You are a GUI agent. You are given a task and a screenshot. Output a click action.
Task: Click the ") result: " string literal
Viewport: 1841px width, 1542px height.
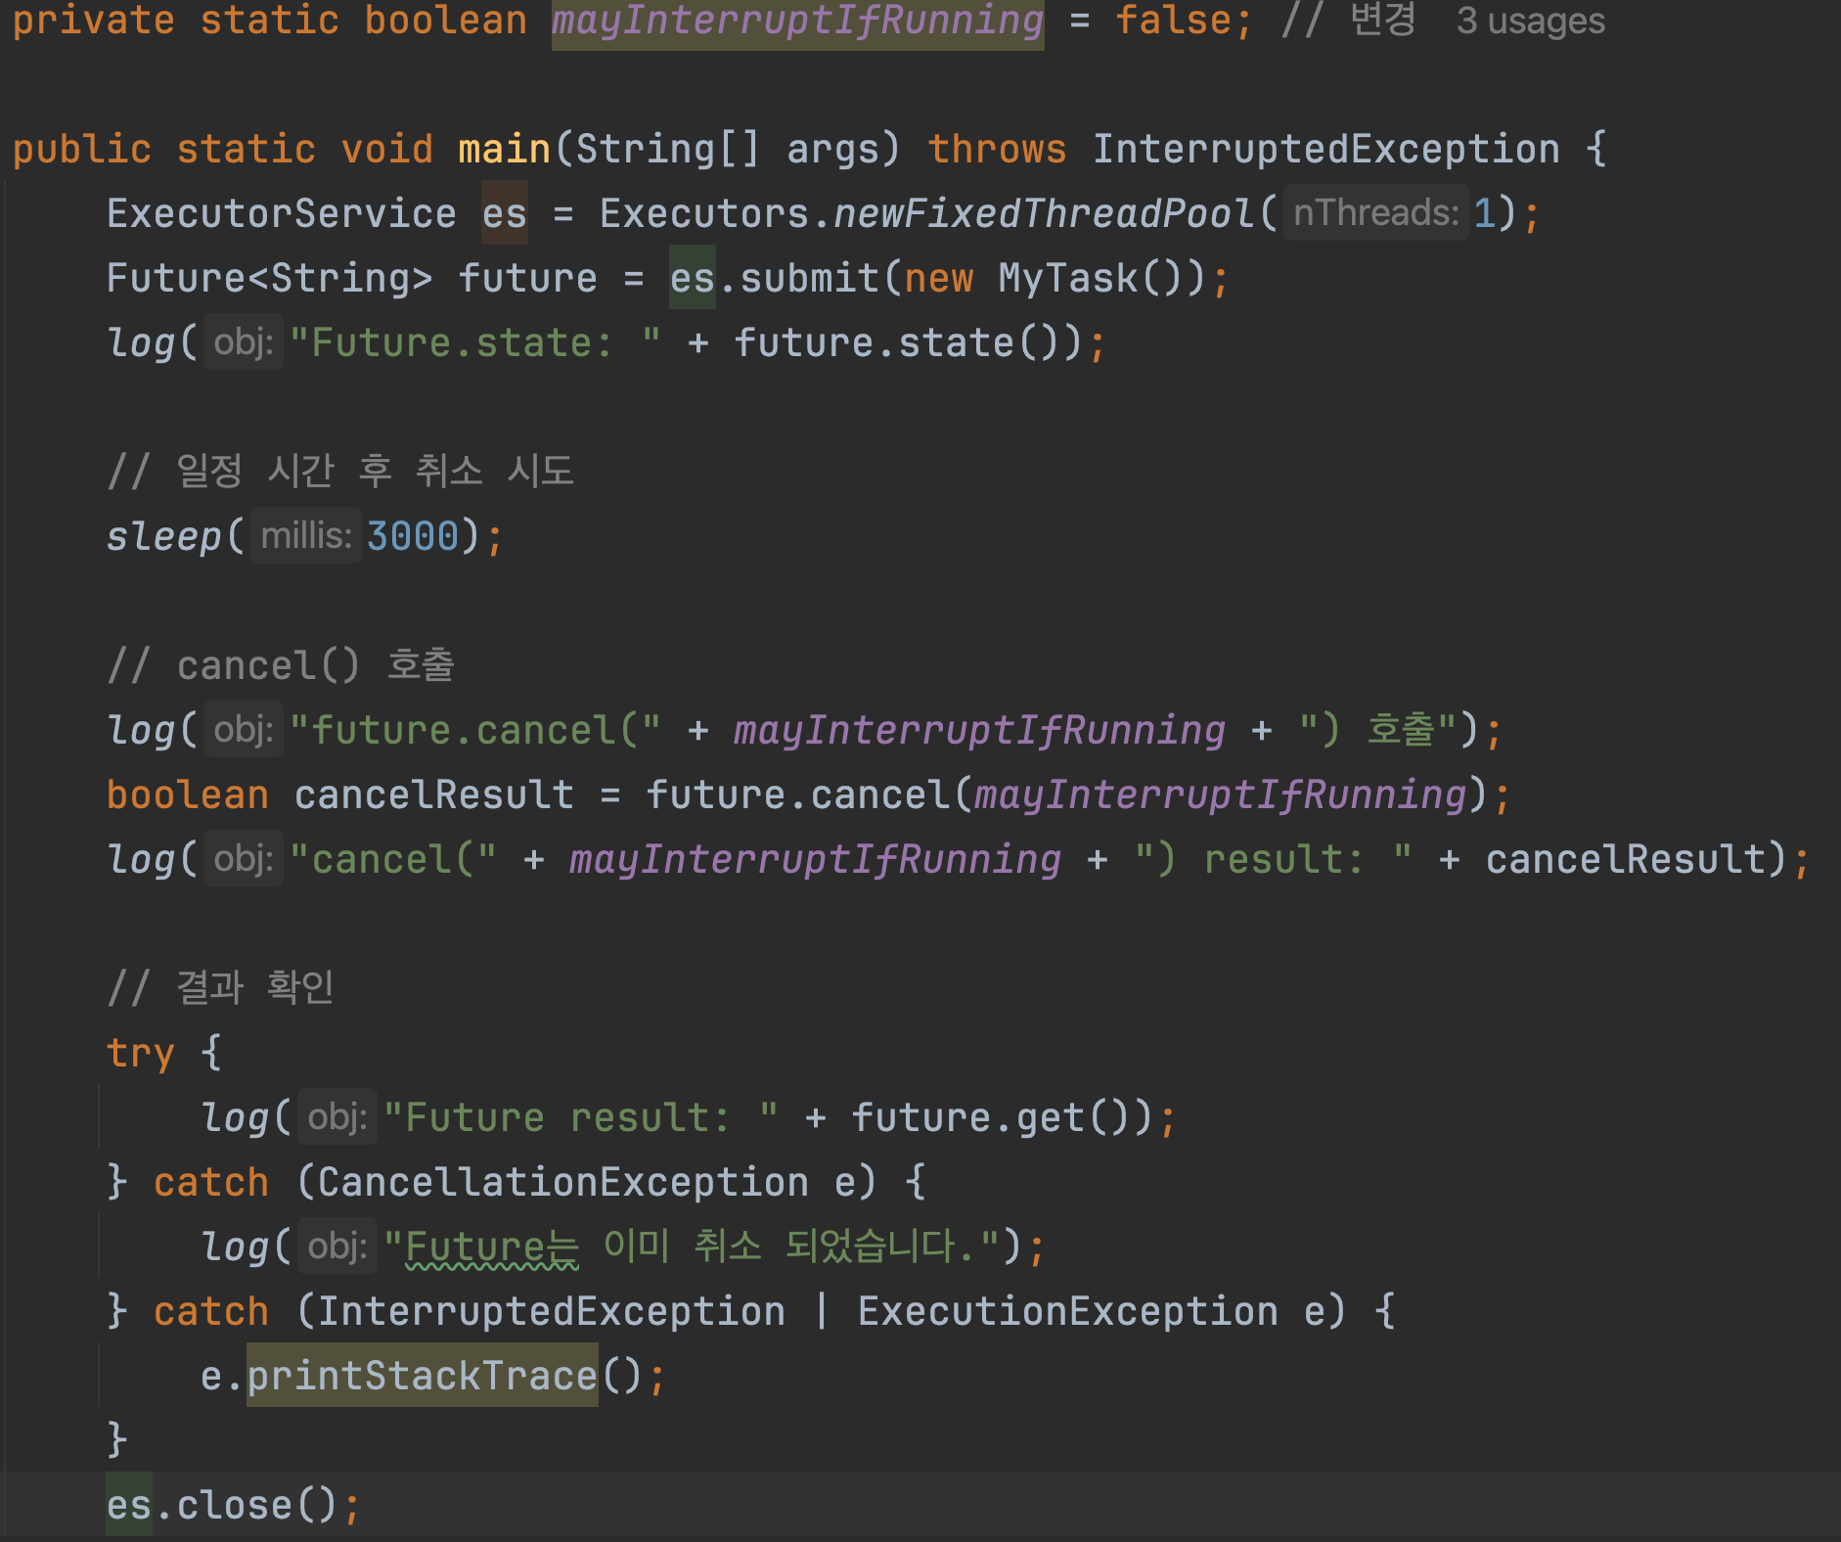coord(1272,860)
